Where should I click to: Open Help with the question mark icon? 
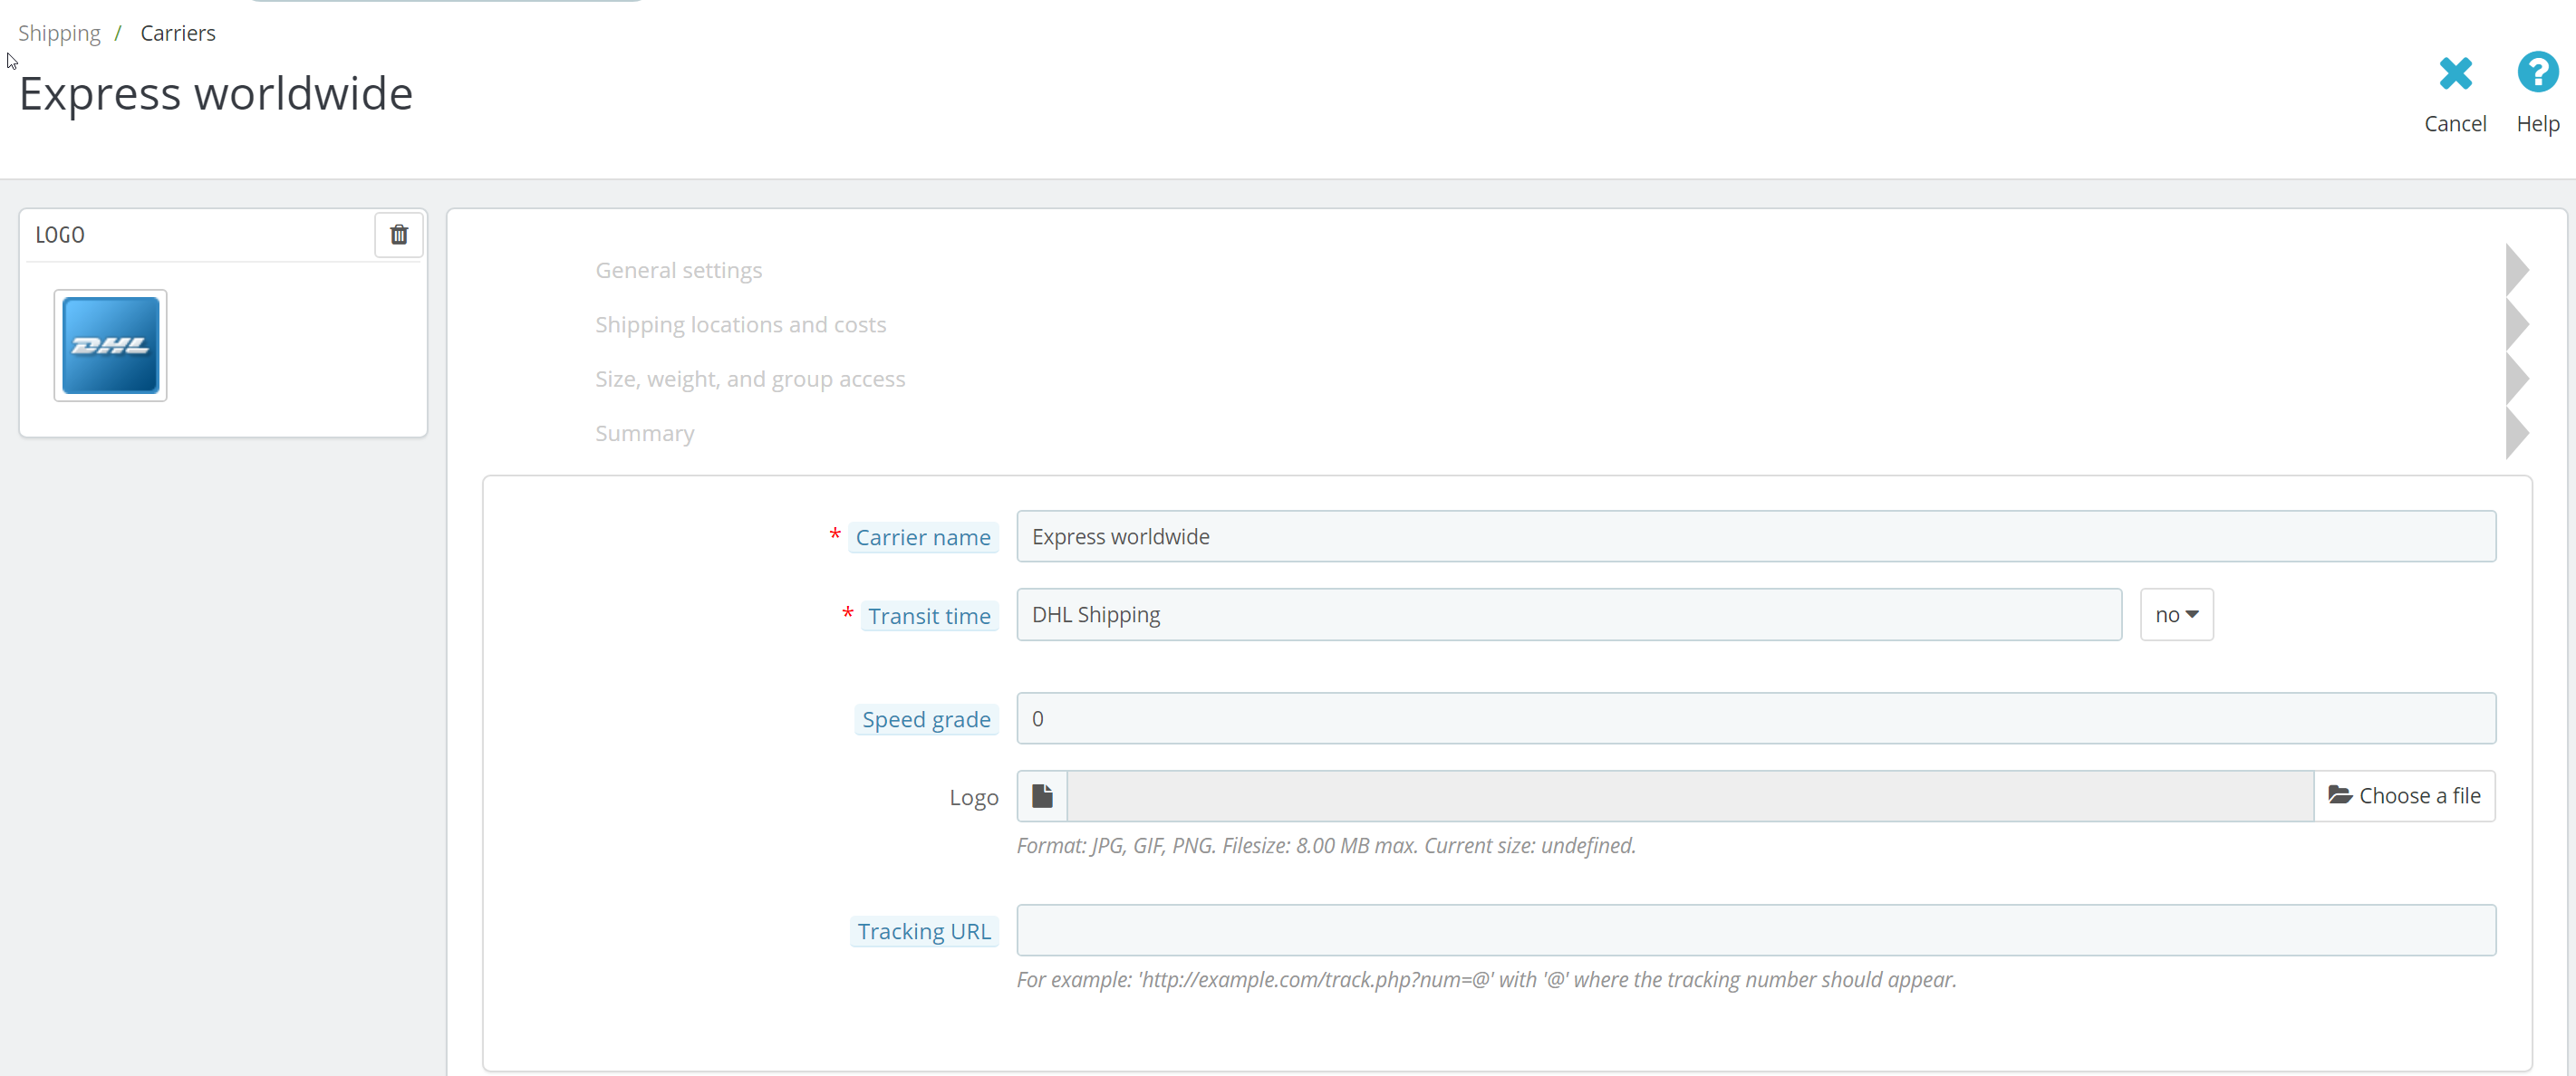2536,73
